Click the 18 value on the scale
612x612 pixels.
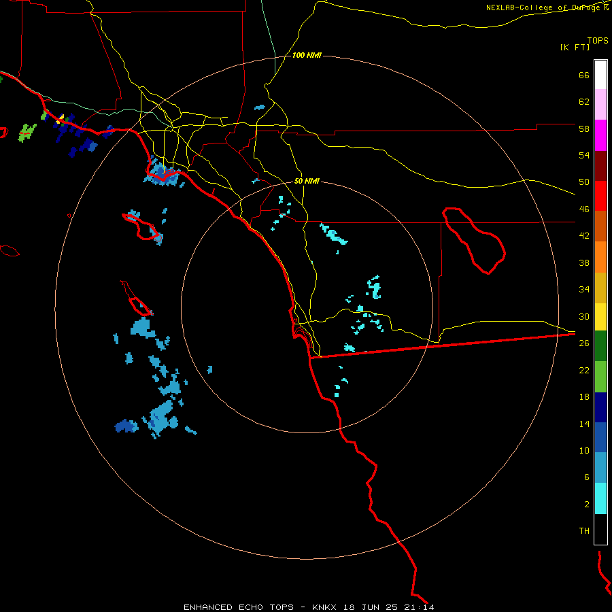(x=584, y=397)
